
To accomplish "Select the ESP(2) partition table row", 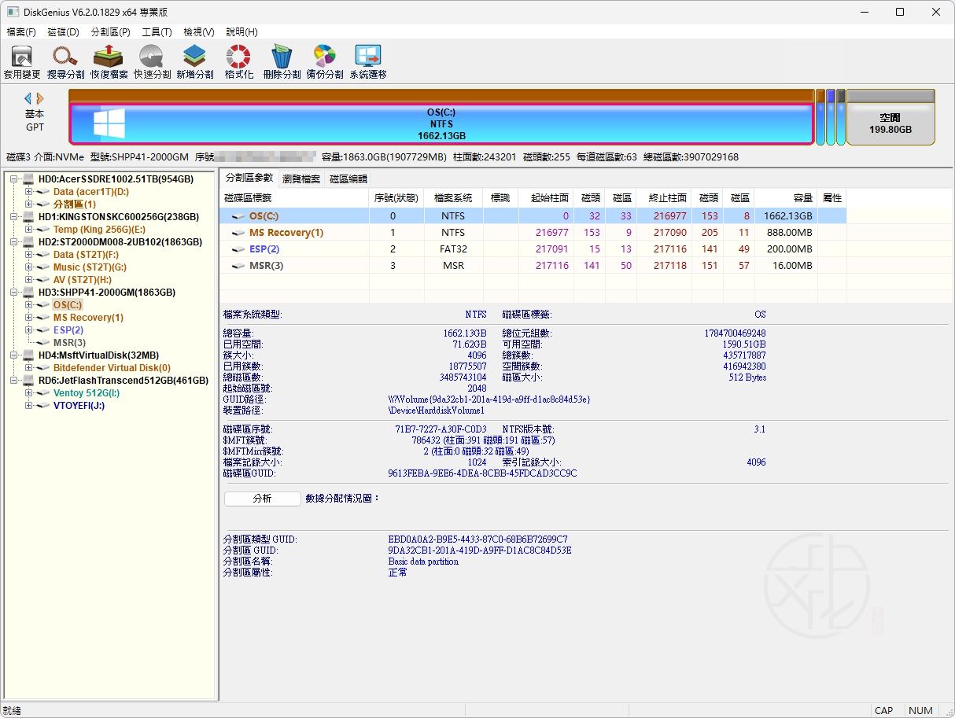I will coord(533,249).
